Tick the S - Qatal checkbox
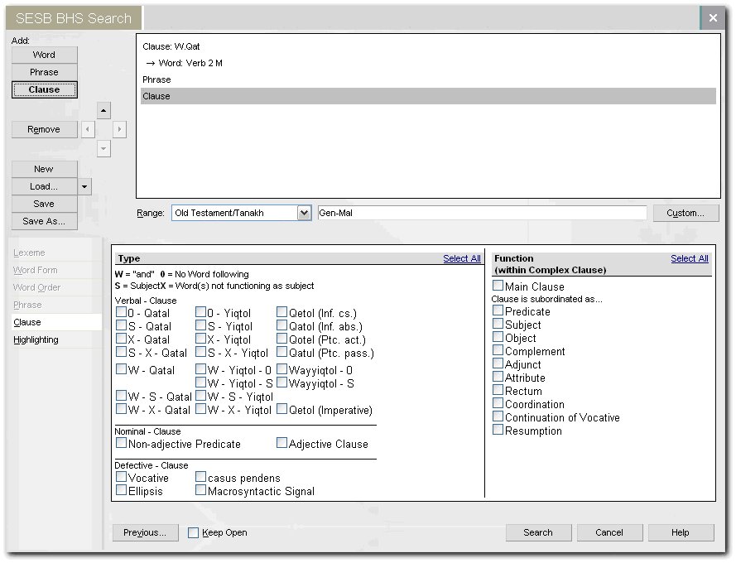736x563 pixels. (x=121, y=325)
